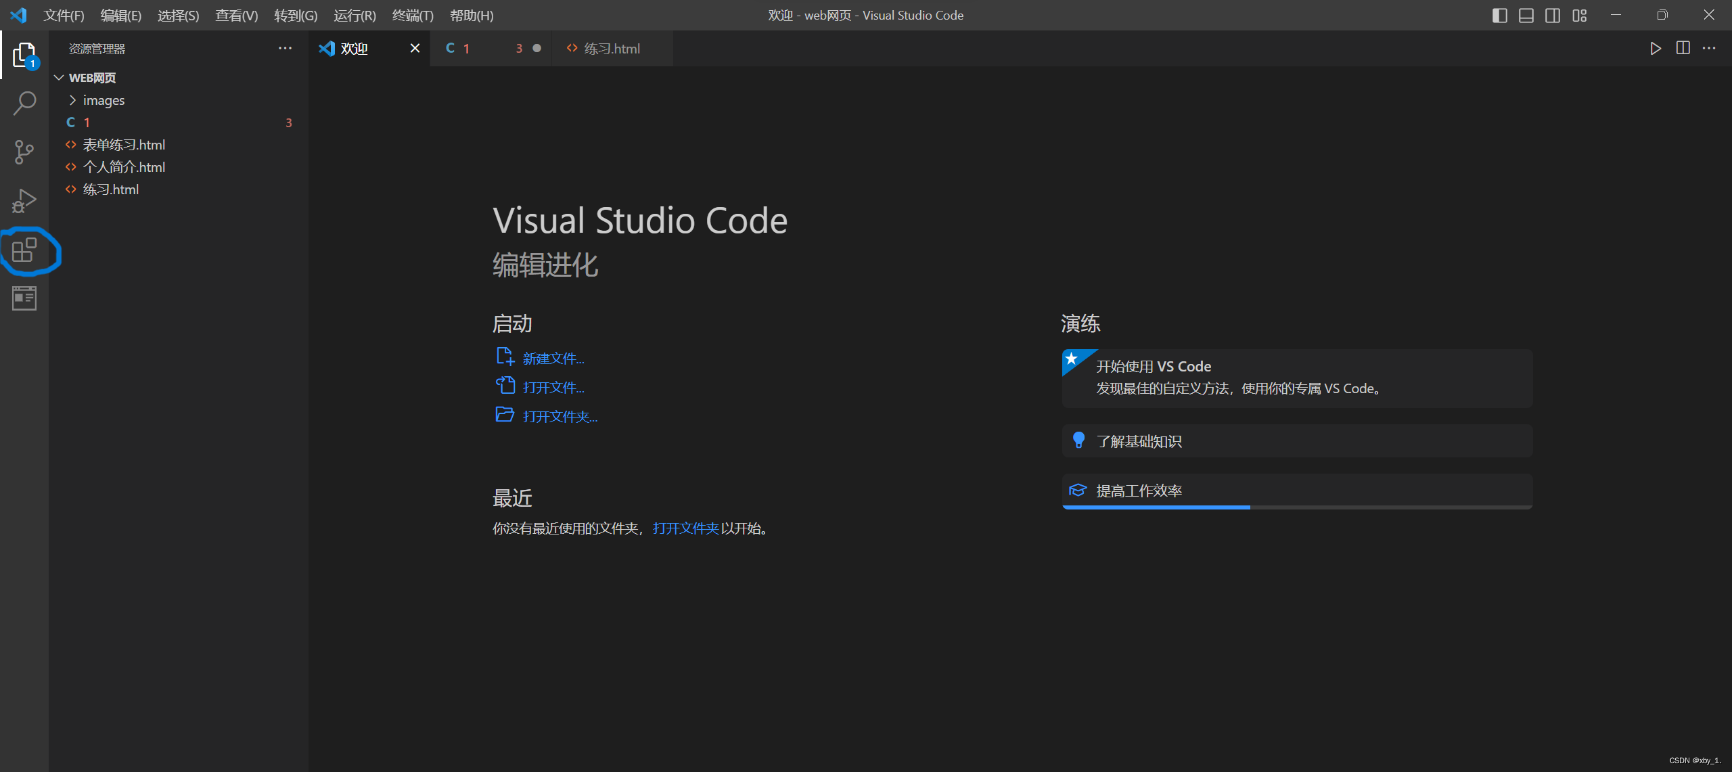Toggle the primary side bar layout icon
The width and height of the screenshot is (1732, 772).
(x=1499, y=15)
